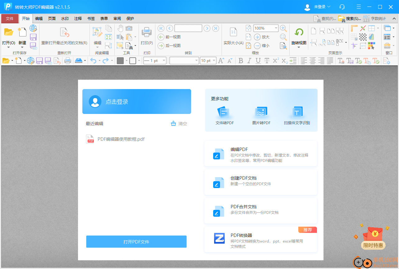Switch to the 水印 ribbon tab
Viewport: 399px width, 269px height.
[x=65, y=18]
